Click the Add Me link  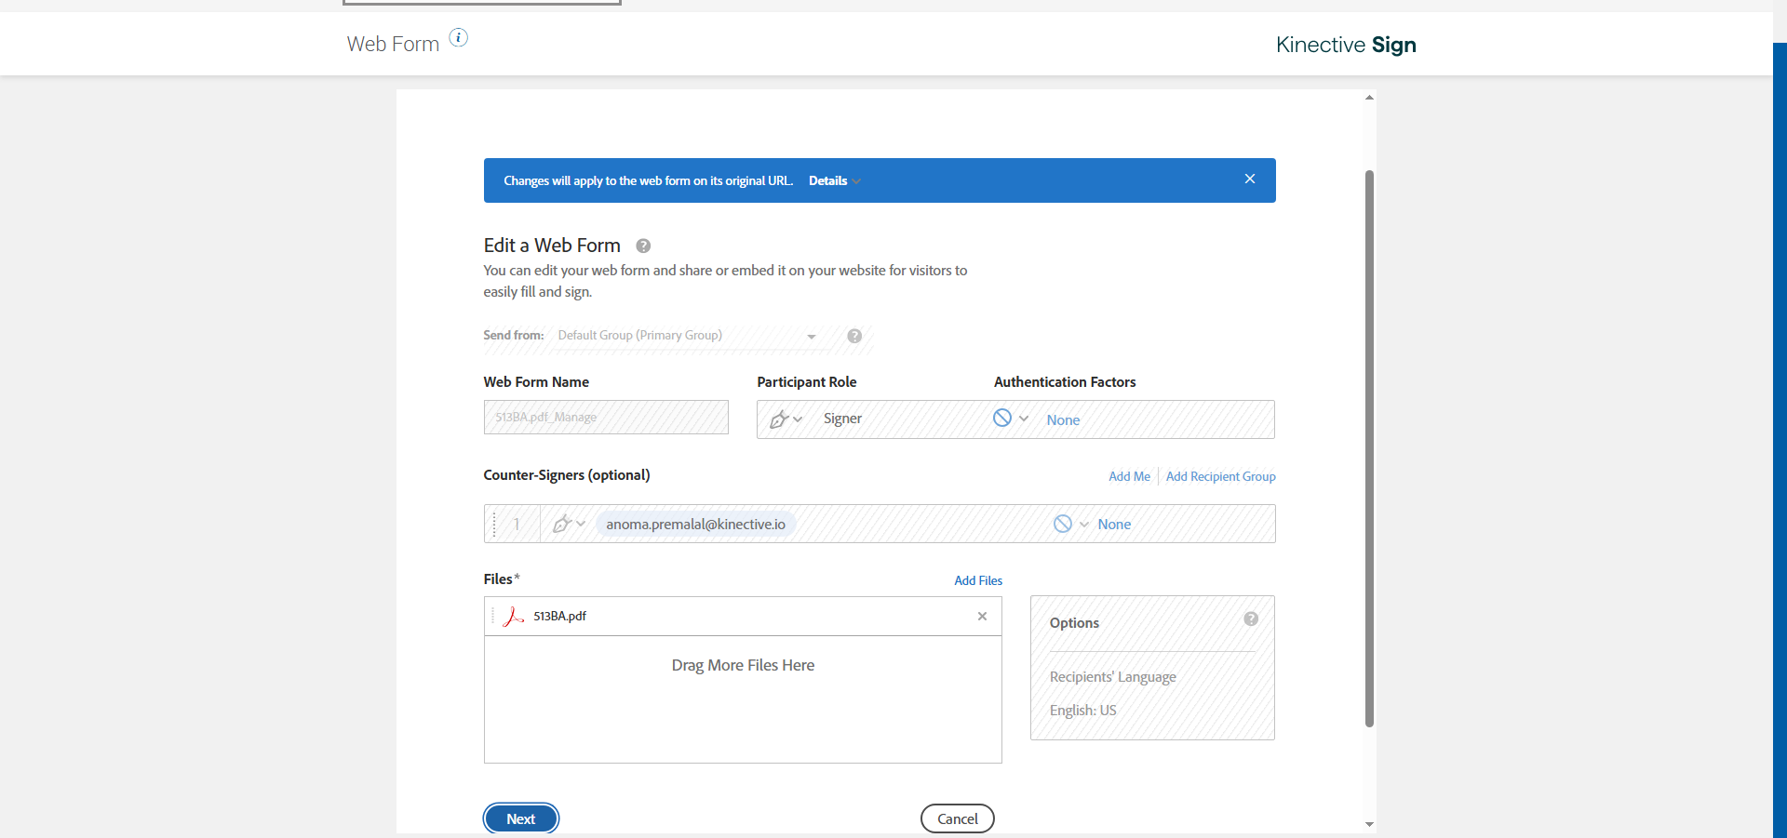(x=1129, y=476)
